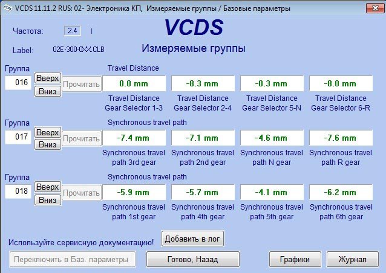Click Вверх button for group 016
The height and width of the screenshot is (273, 386).
[x=48, y=79]
